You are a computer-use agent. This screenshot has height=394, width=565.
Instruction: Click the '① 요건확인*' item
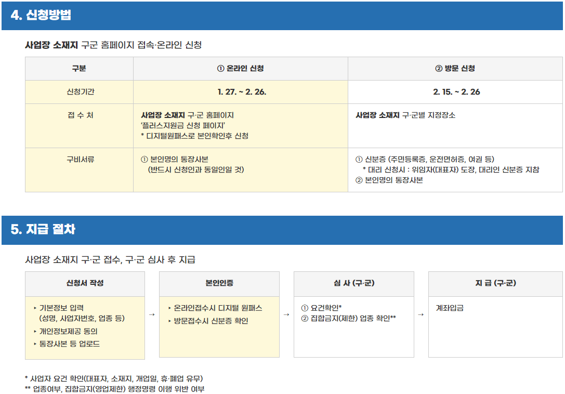tap(321, 308)
